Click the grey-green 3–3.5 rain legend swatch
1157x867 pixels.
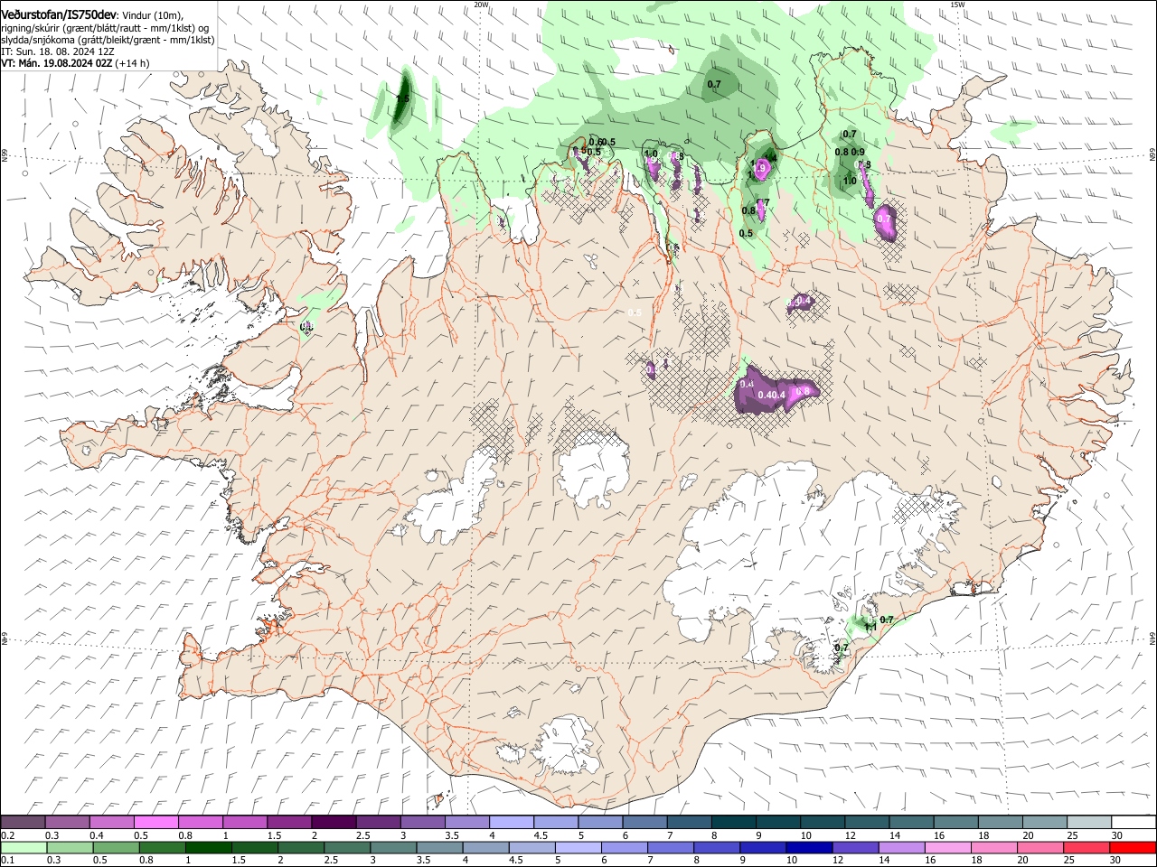pos(393,847)
